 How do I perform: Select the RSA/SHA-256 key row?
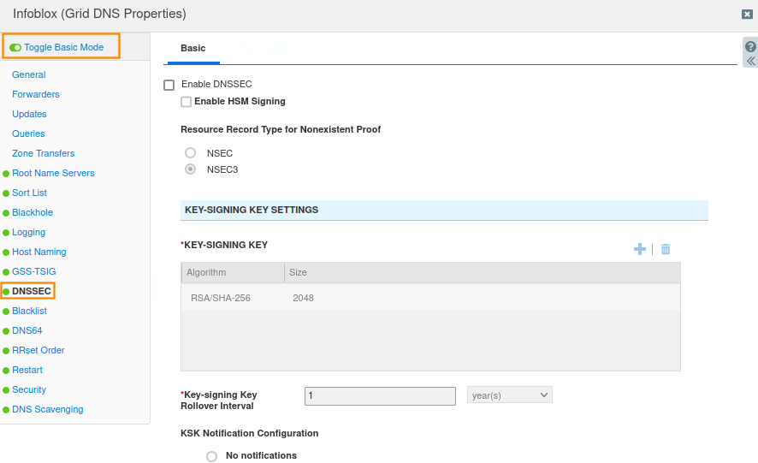(430, 298)
